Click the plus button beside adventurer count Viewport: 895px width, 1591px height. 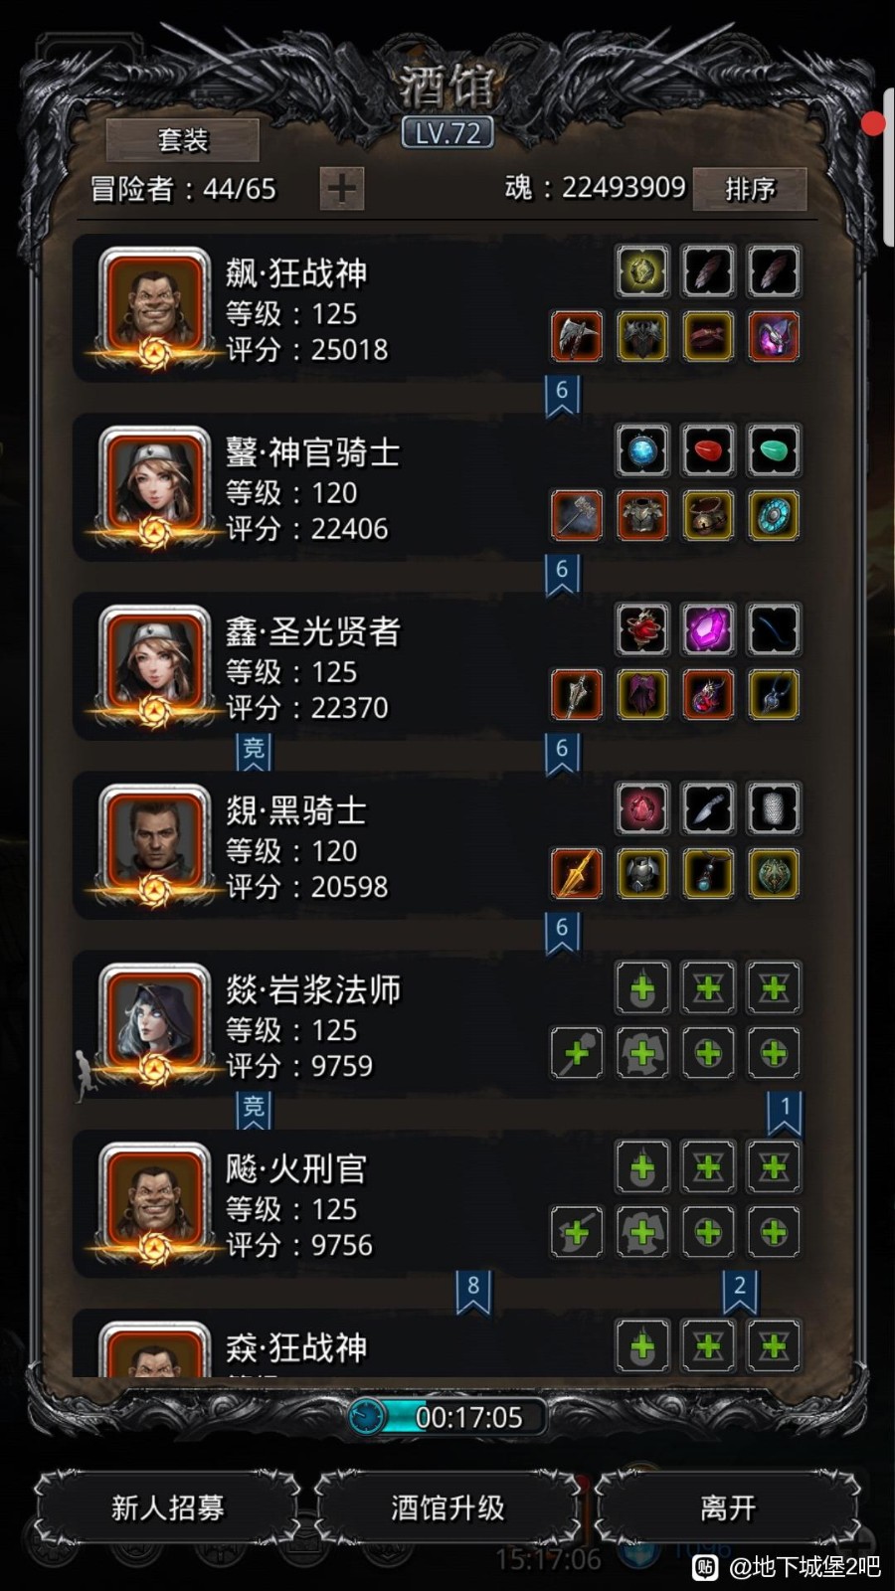(x=341, y=188)
